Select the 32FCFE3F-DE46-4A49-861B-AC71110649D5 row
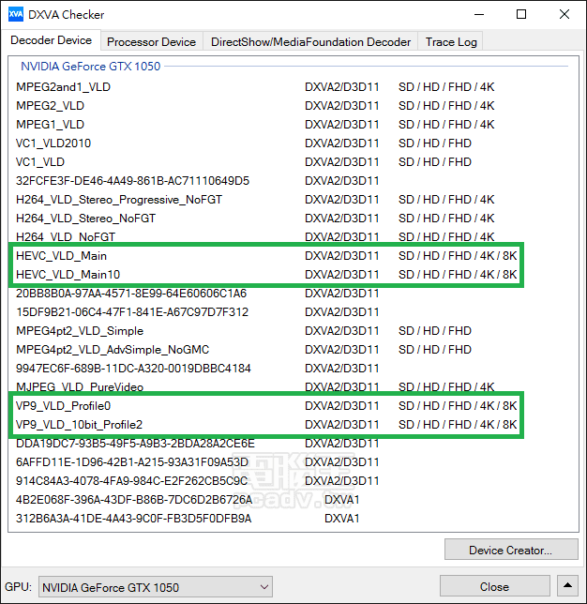This screenshot has width=587, height=604. coord(293,181)
